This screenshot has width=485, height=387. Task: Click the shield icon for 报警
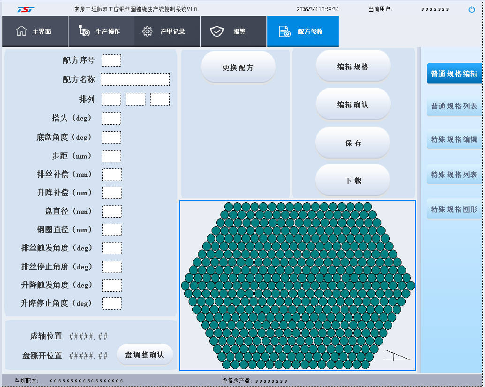(x=217, y=31)
